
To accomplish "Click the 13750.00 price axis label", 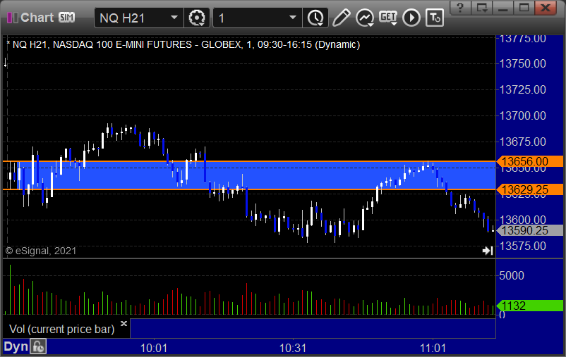I will (523, 64).
